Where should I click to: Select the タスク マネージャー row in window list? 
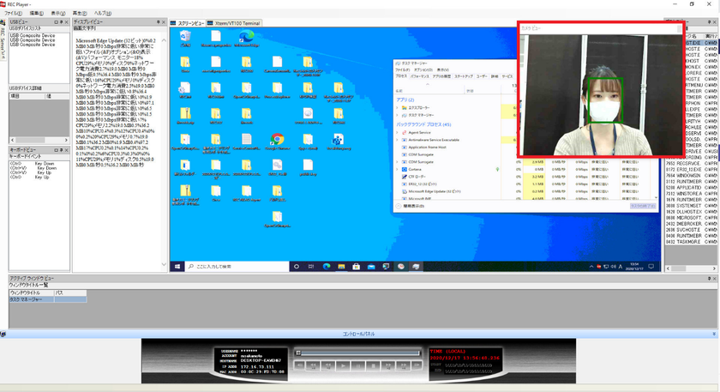click(48, 299)
